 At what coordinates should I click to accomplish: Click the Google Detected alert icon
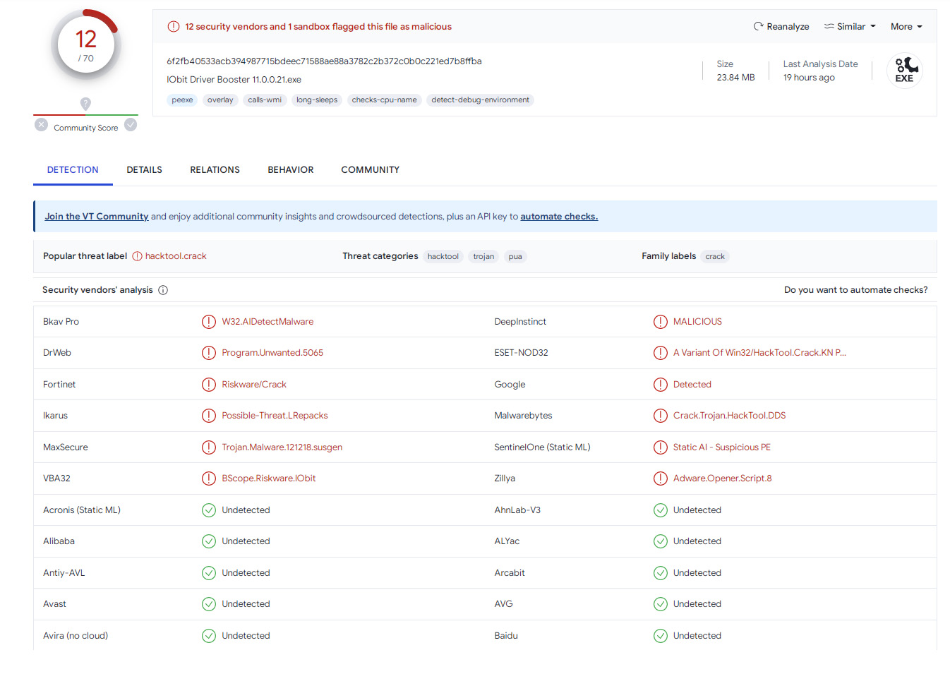(x=661, y=385)
